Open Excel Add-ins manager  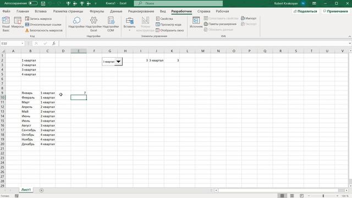tap(94, 24)
